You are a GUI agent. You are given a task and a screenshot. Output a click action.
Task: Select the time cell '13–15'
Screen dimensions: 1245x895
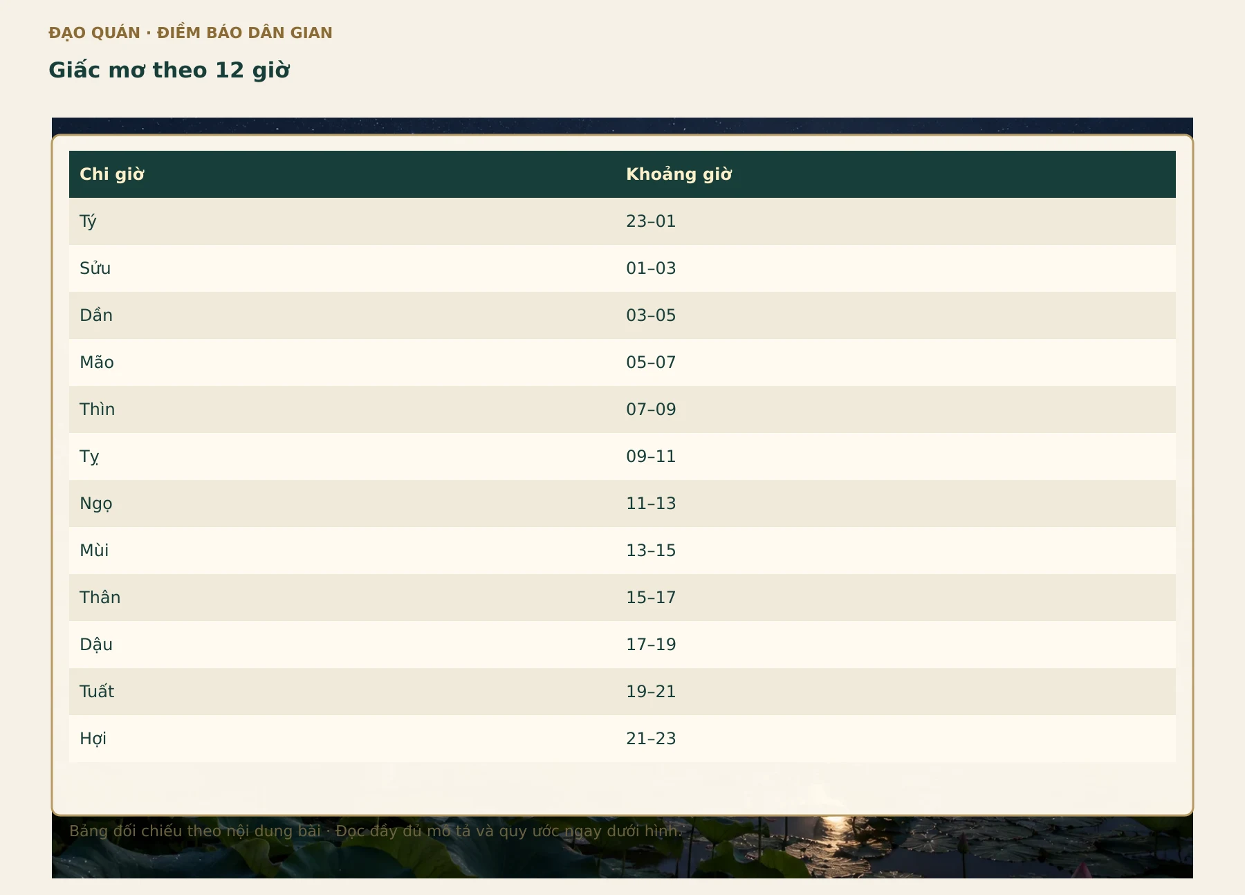[x=896, y=551]
